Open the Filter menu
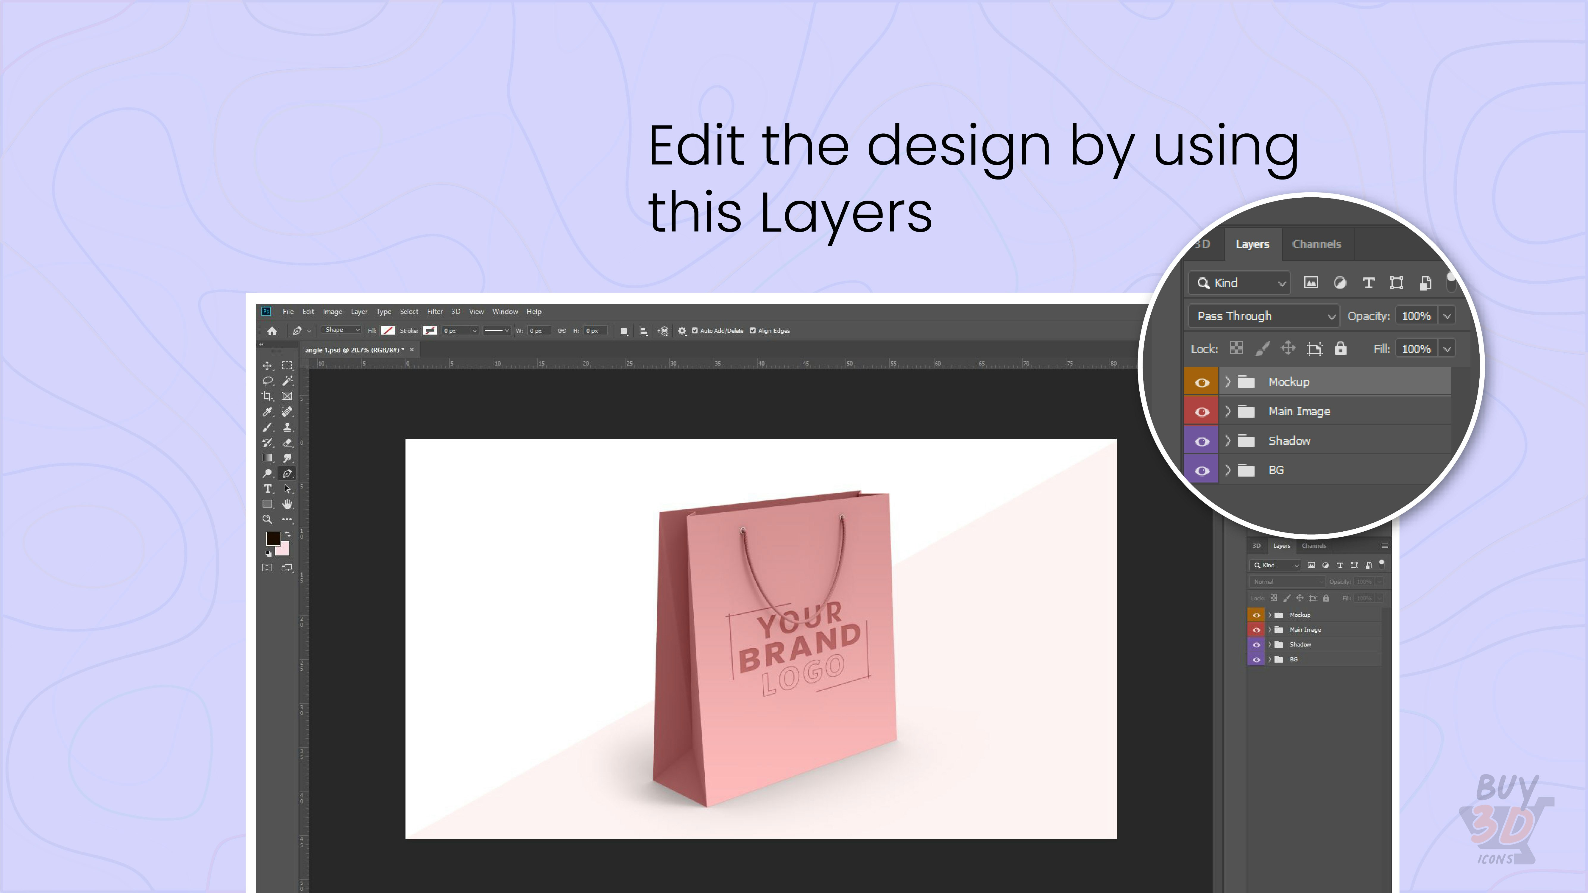 pos(435,312)
